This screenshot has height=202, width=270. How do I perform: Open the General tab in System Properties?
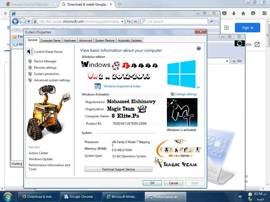32,40
